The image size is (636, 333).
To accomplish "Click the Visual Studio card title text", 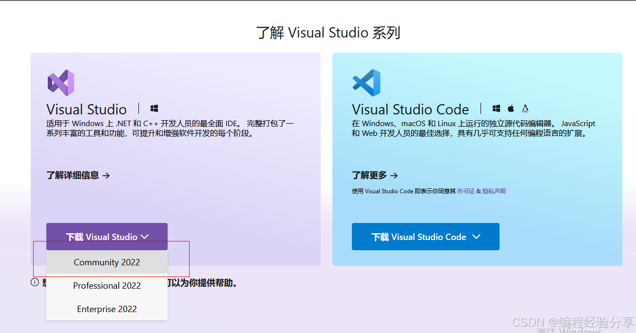I will (87, 110).
